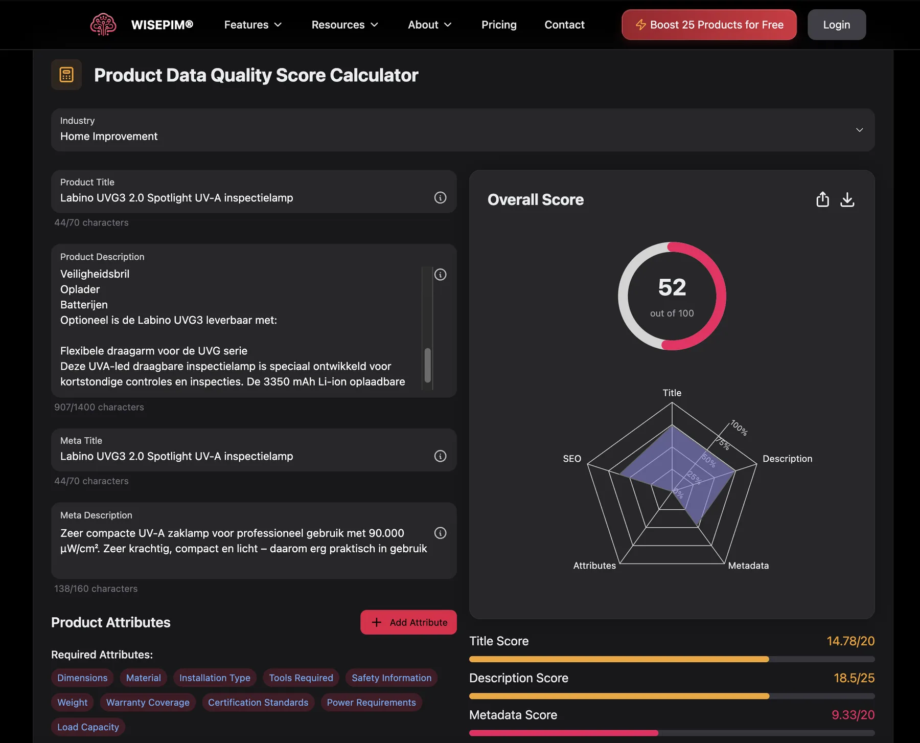Click the Attributes axis label on radar chart

(594, 566)
